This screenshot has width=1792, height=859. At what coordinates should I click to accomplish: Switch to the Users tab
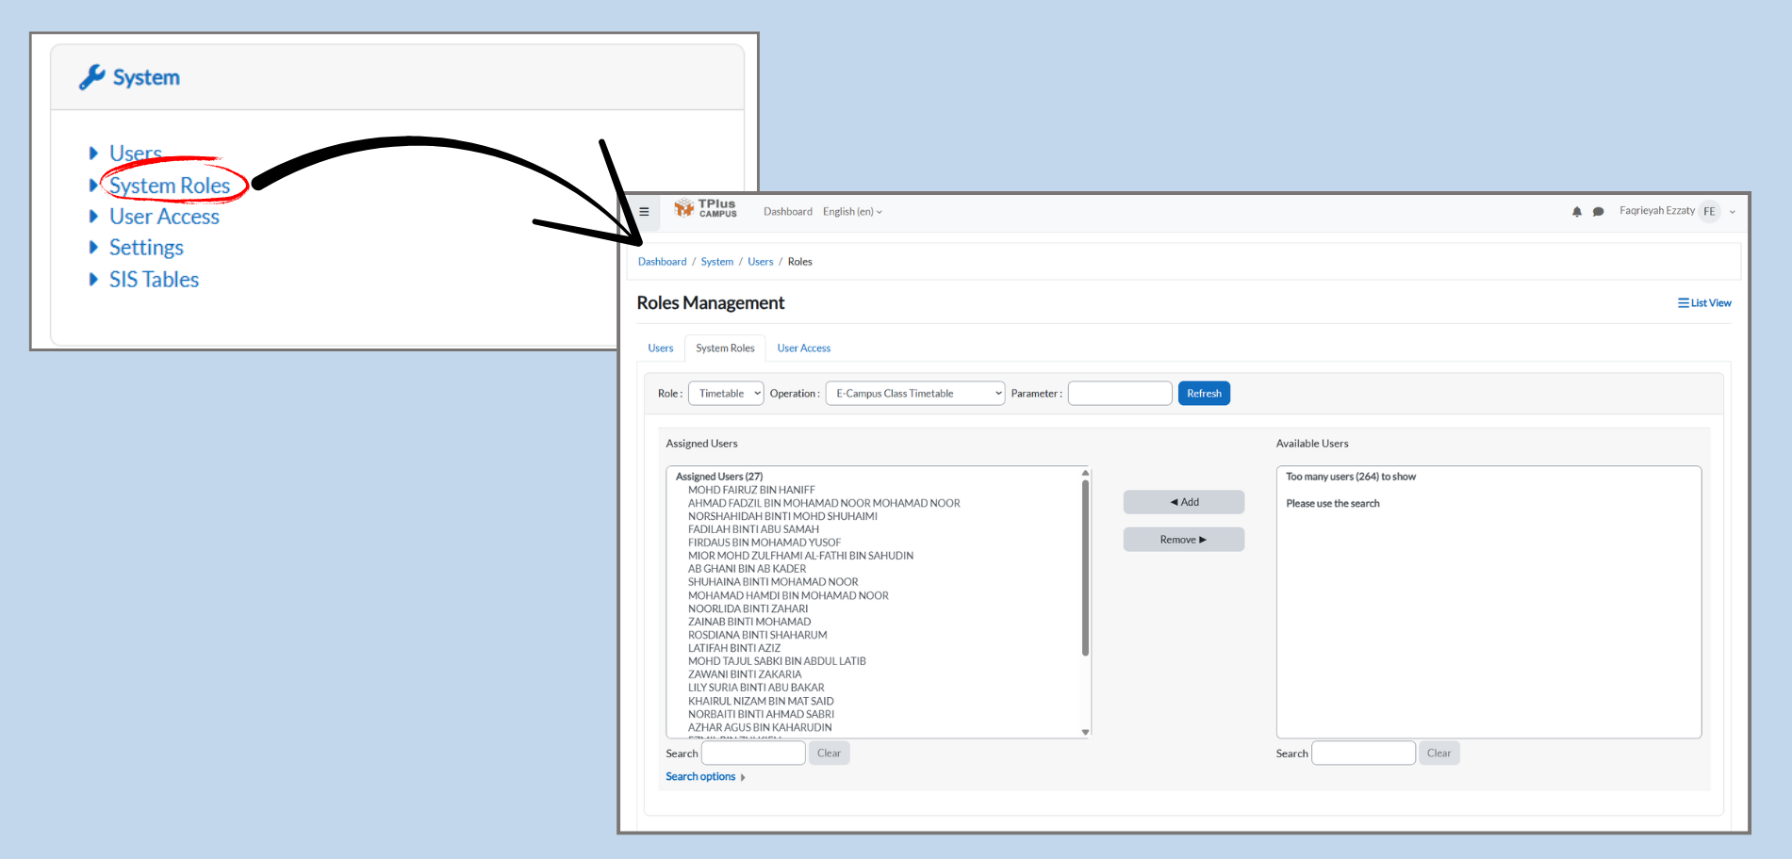[x=661, y=348]
